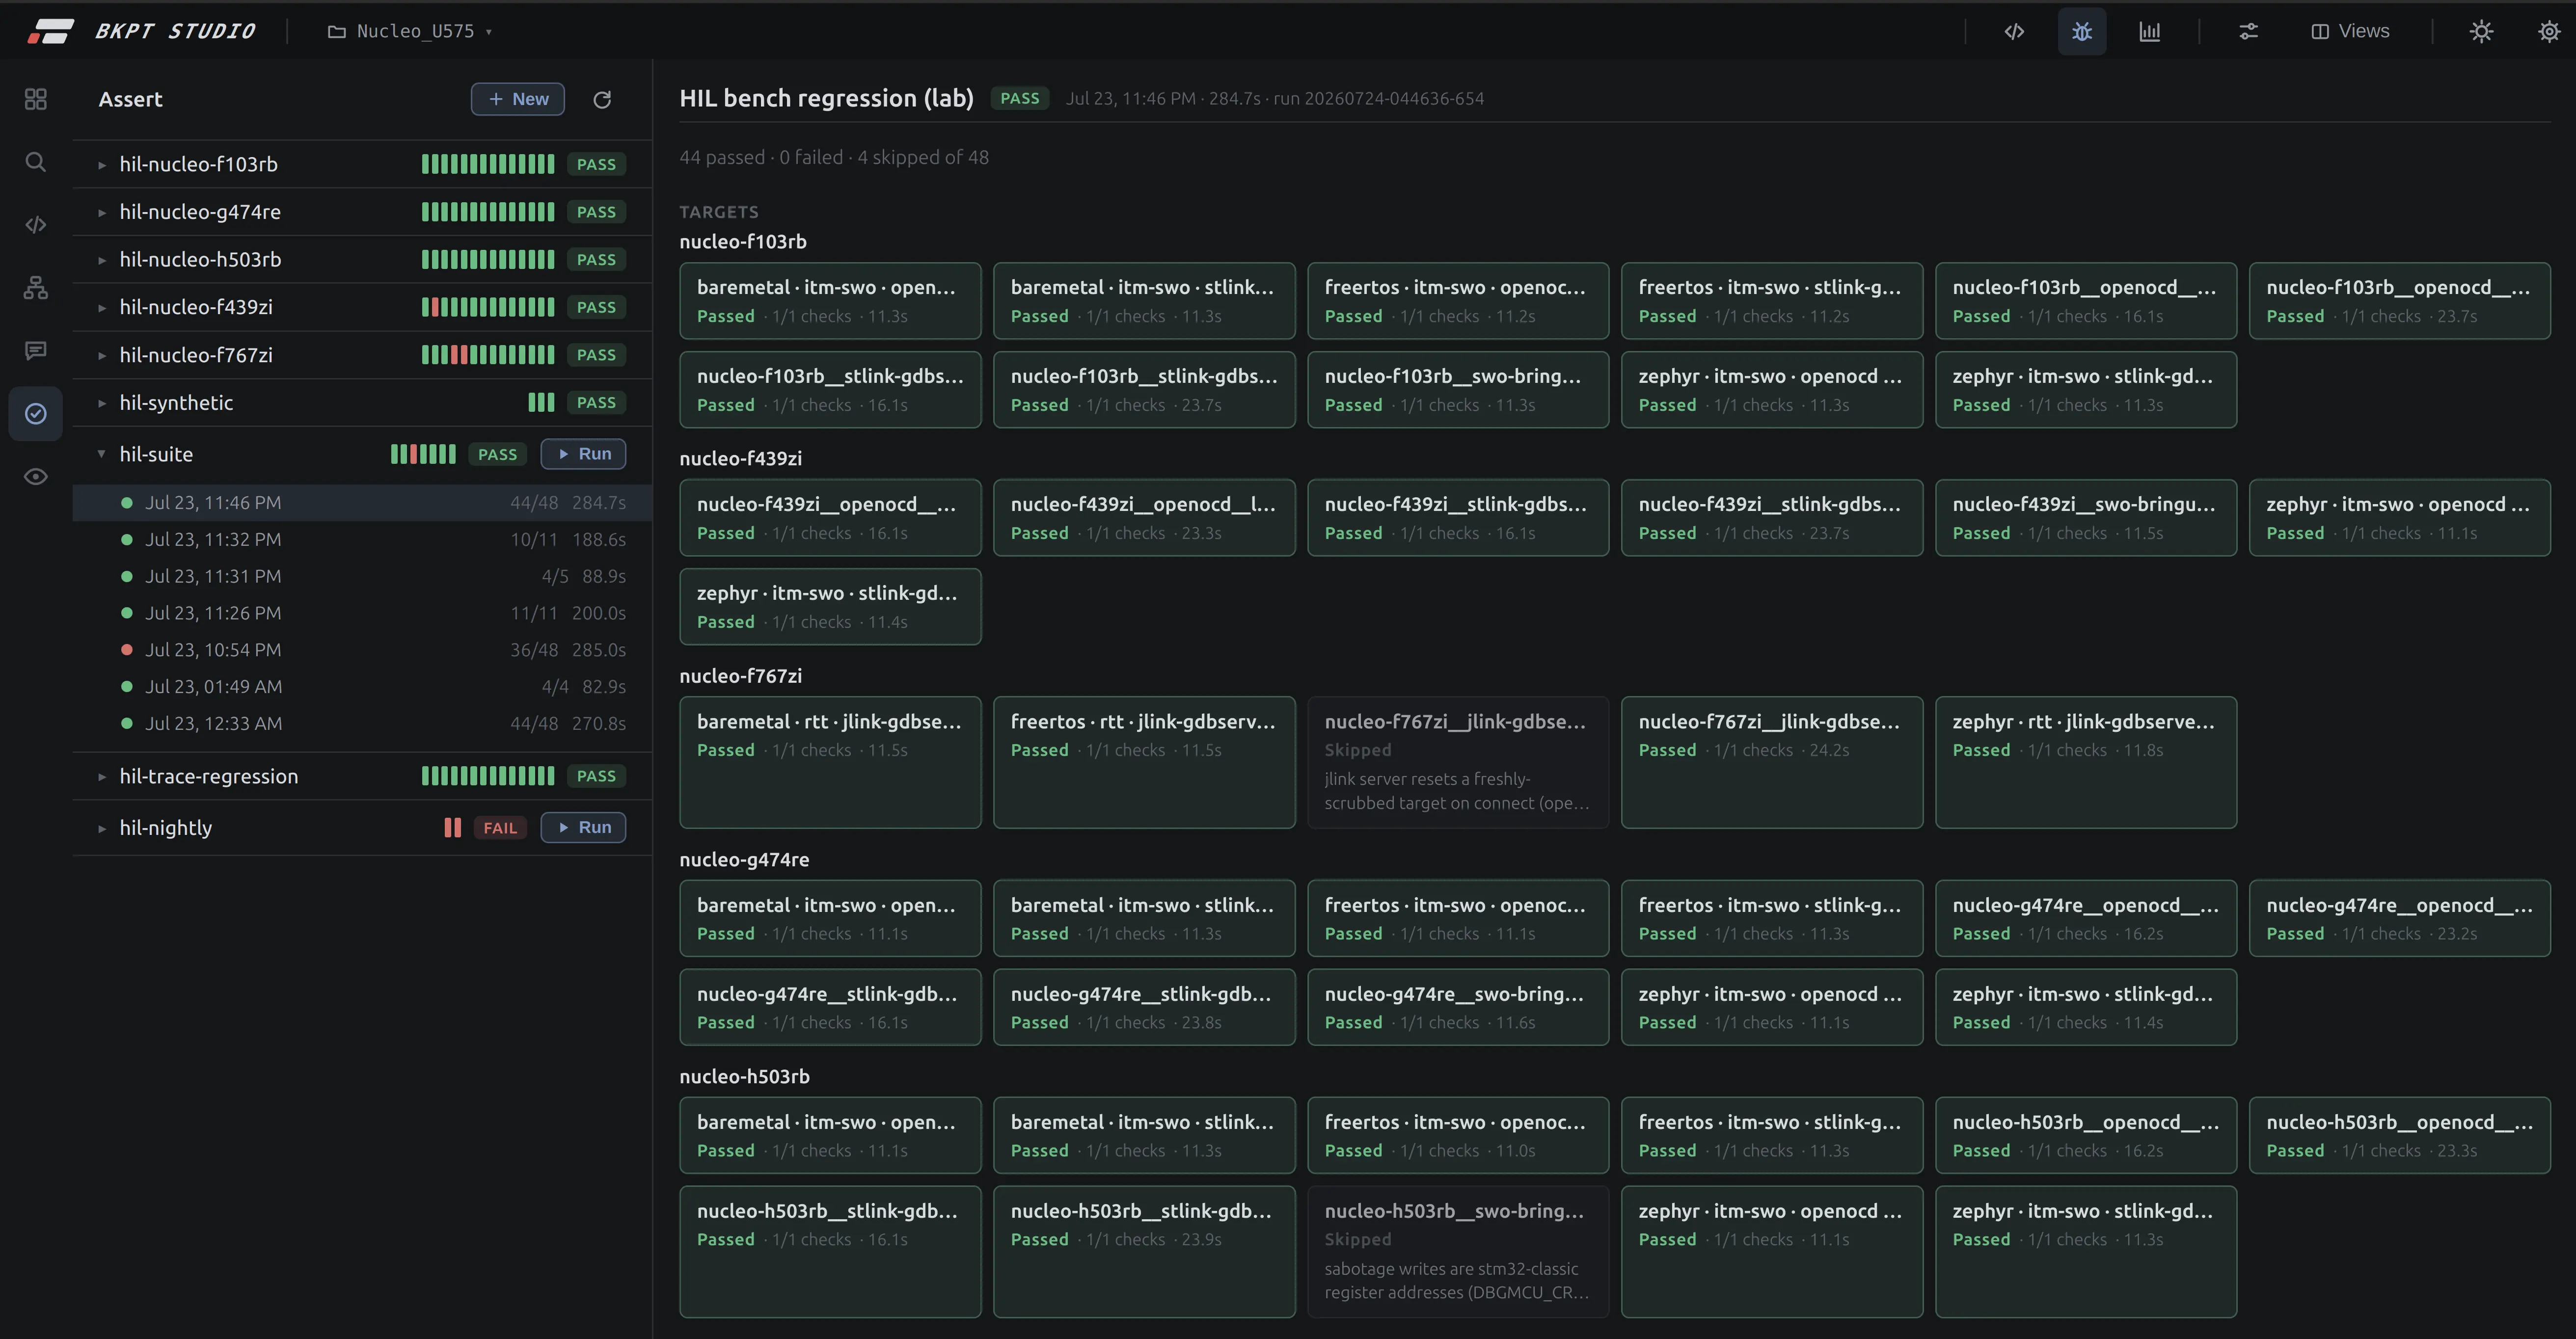Open skipped nucleo-f767zi__jlink-gdbse card
Viewport: 2576px width, 1339px height.
[x=1458, y=762]
